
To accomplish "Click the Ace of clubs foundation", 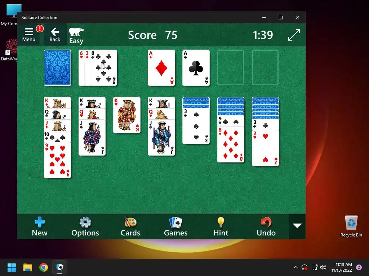I will tap(196, 68).
